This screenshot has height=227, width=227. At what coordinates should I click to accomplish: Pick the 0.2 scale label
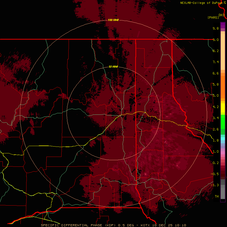(216, 163)
